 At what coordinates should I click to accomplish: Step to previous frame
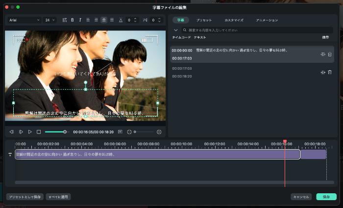[12, 132]
